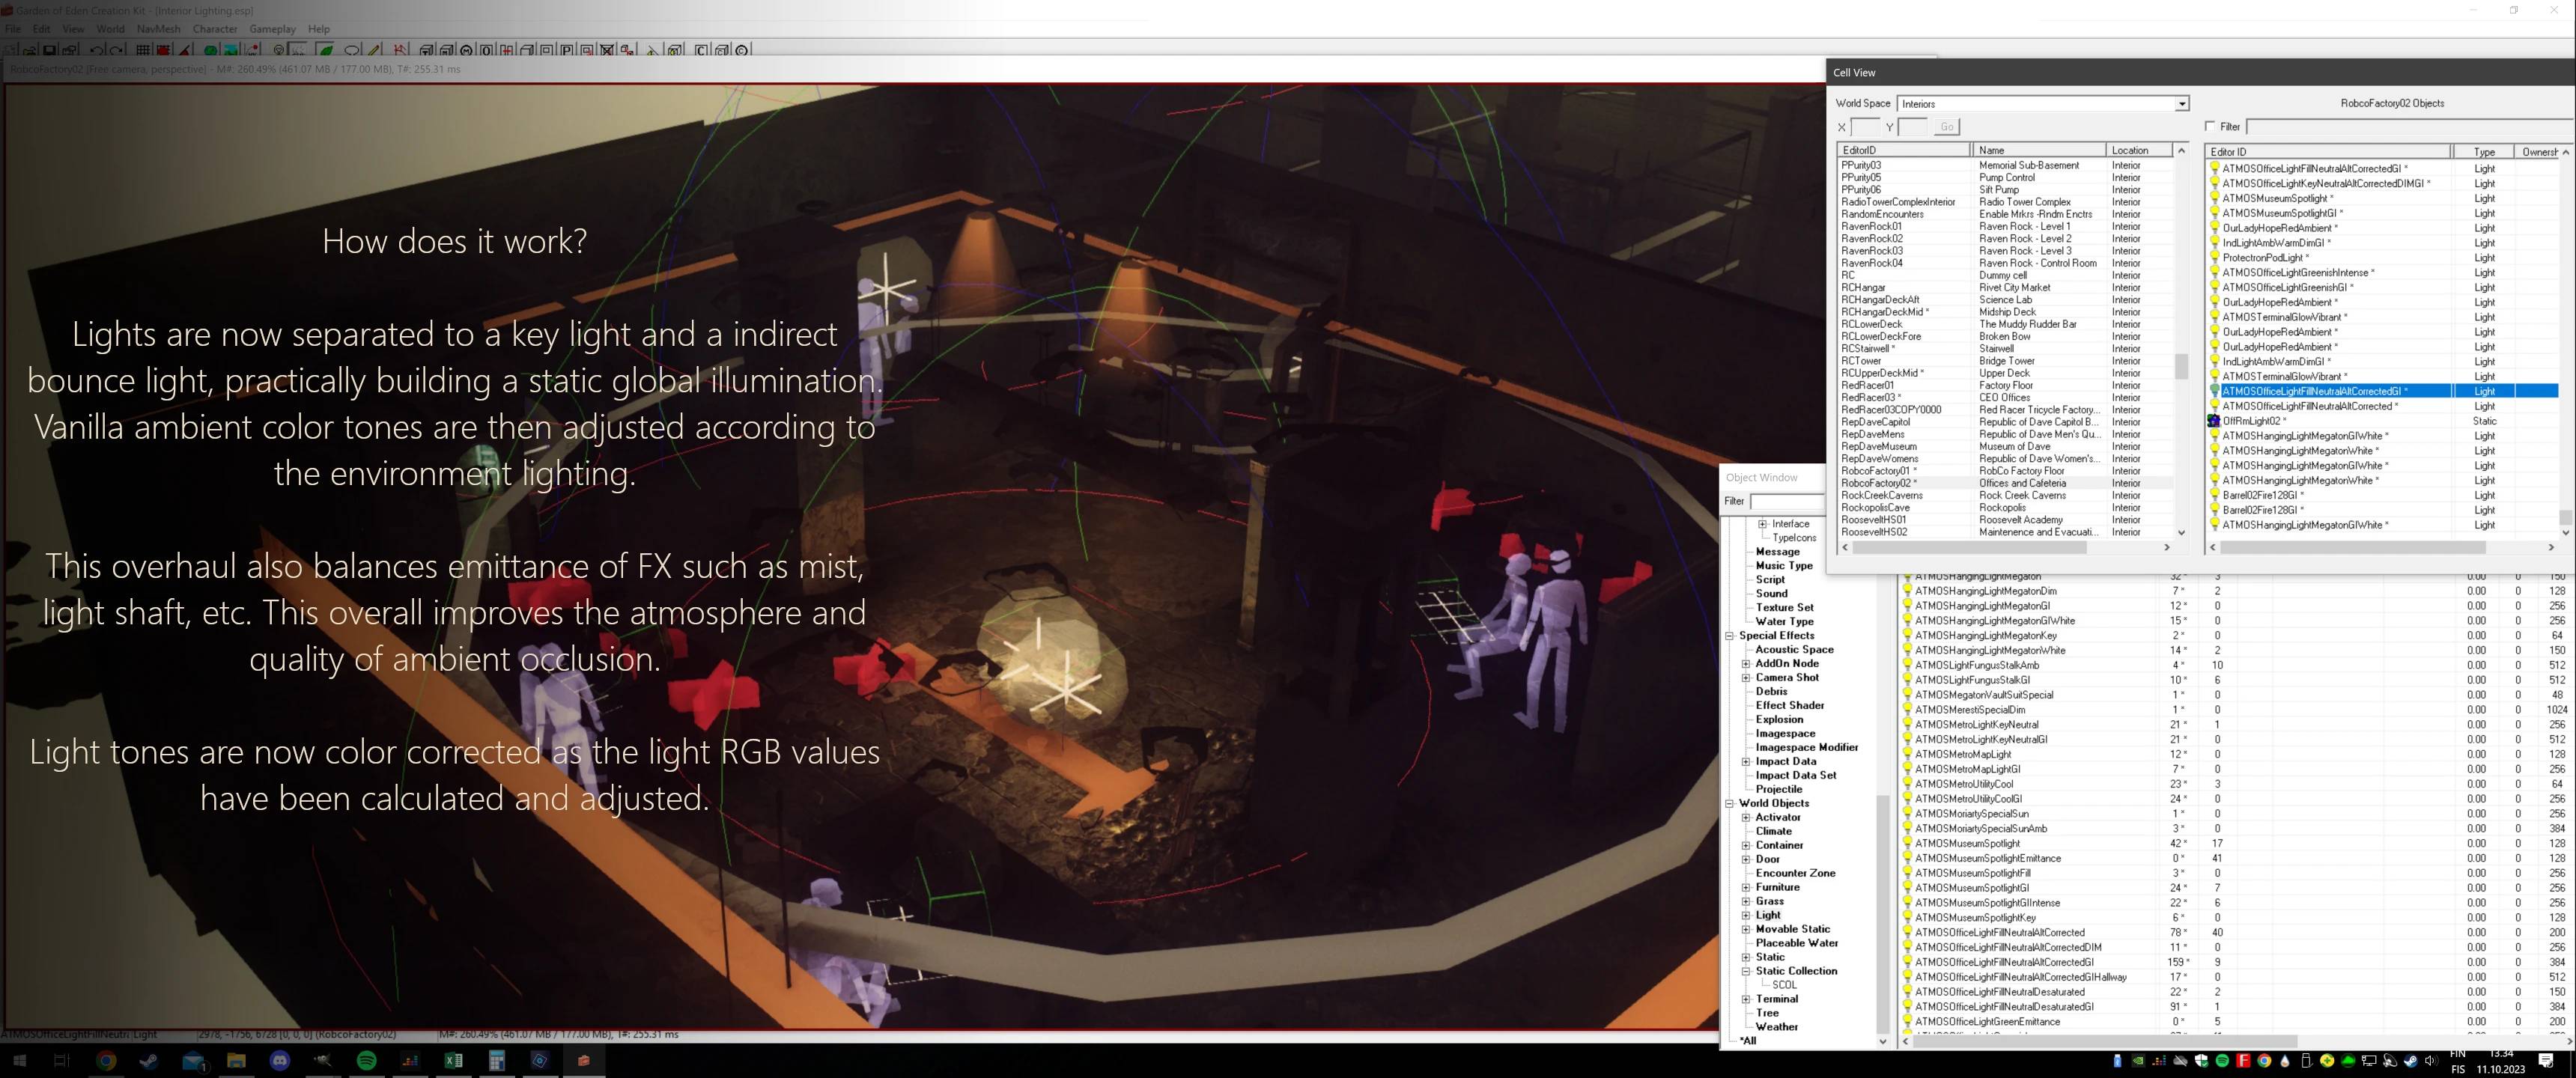Collapse the Special Effects tree category
2576x1078 pixels.
[x=1729, y=635]
